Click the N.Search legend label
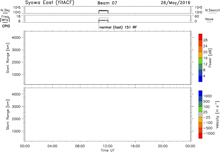This screenshot has width=220, height=152. pyautogui.click(x=212, y=10)
